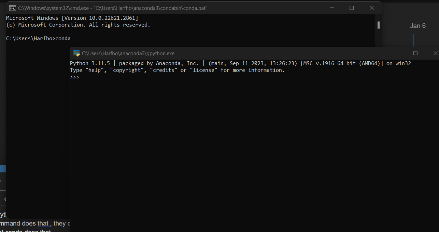Select the Jan 6 date label
Viewport: 439px width, 232px height.
[418, 26]
